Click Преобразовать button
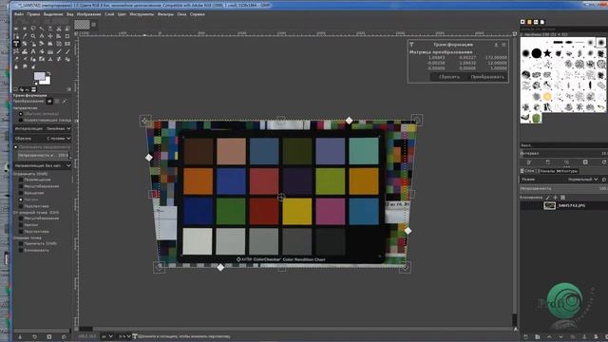 pyautogui.click(x=487, y=77)
